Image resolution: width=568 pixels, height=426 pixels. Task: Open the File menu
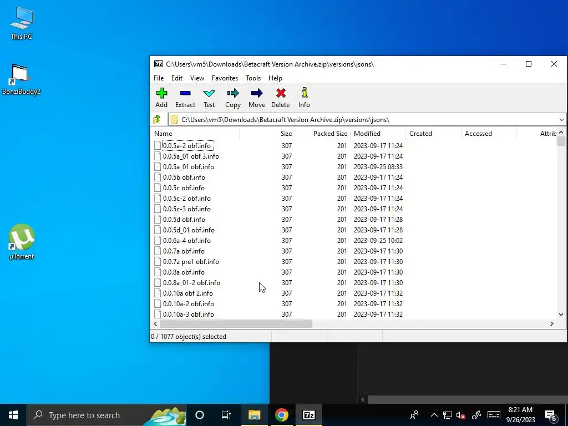[x=159, y=78]
